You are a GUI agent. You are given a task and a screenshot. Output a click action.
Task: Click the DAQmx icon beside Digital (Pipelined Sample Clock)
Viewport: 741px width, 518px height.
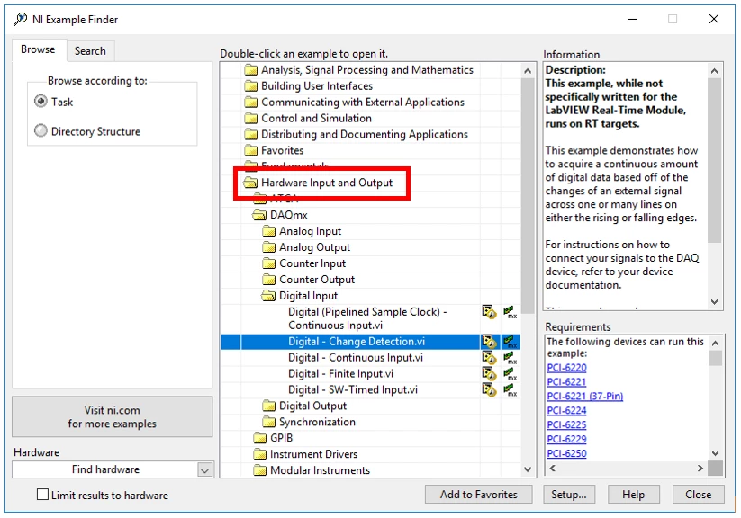511,312
